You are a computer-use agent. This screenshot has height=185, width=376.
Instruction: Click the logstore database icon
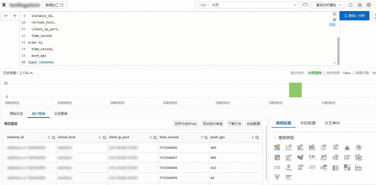tap(4, 5)
